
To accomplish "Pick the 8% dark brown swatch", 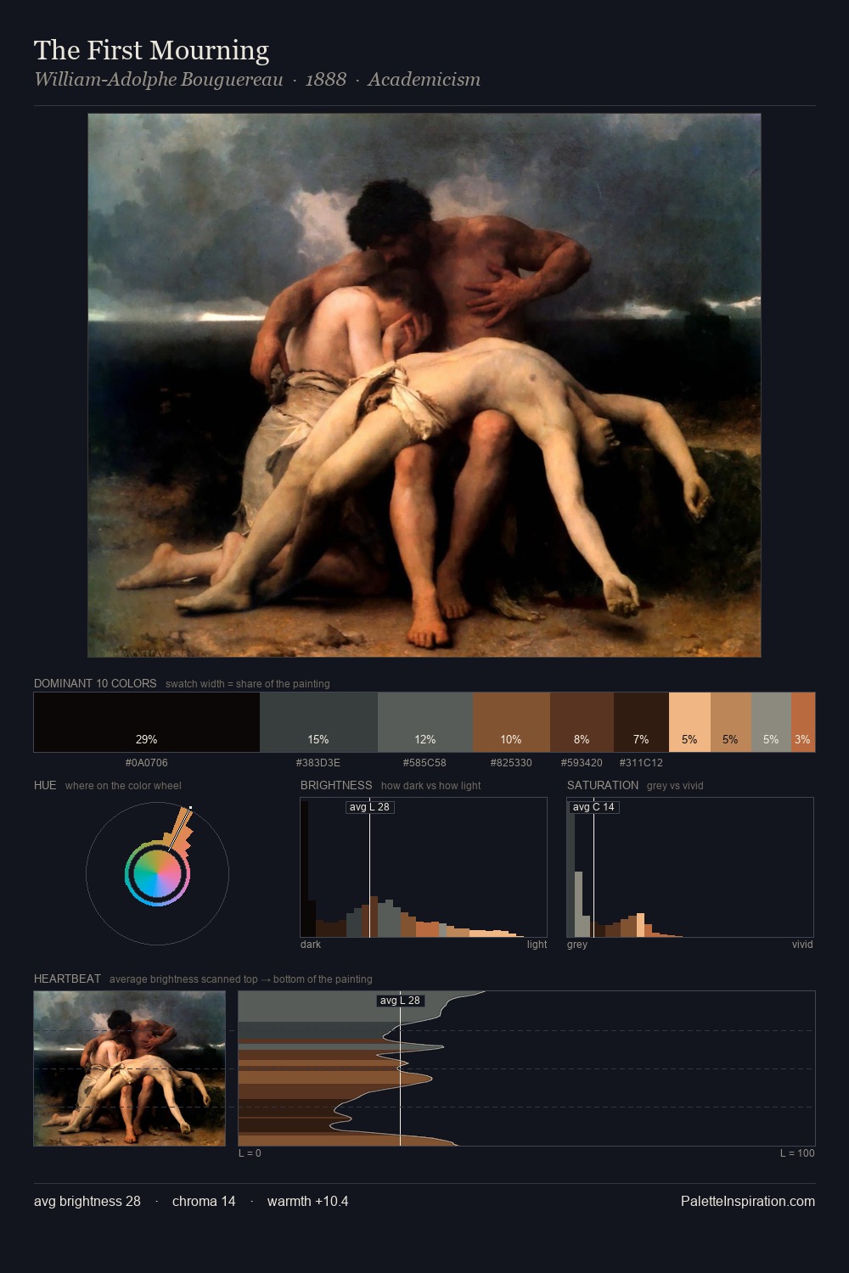I will point(582,722).
